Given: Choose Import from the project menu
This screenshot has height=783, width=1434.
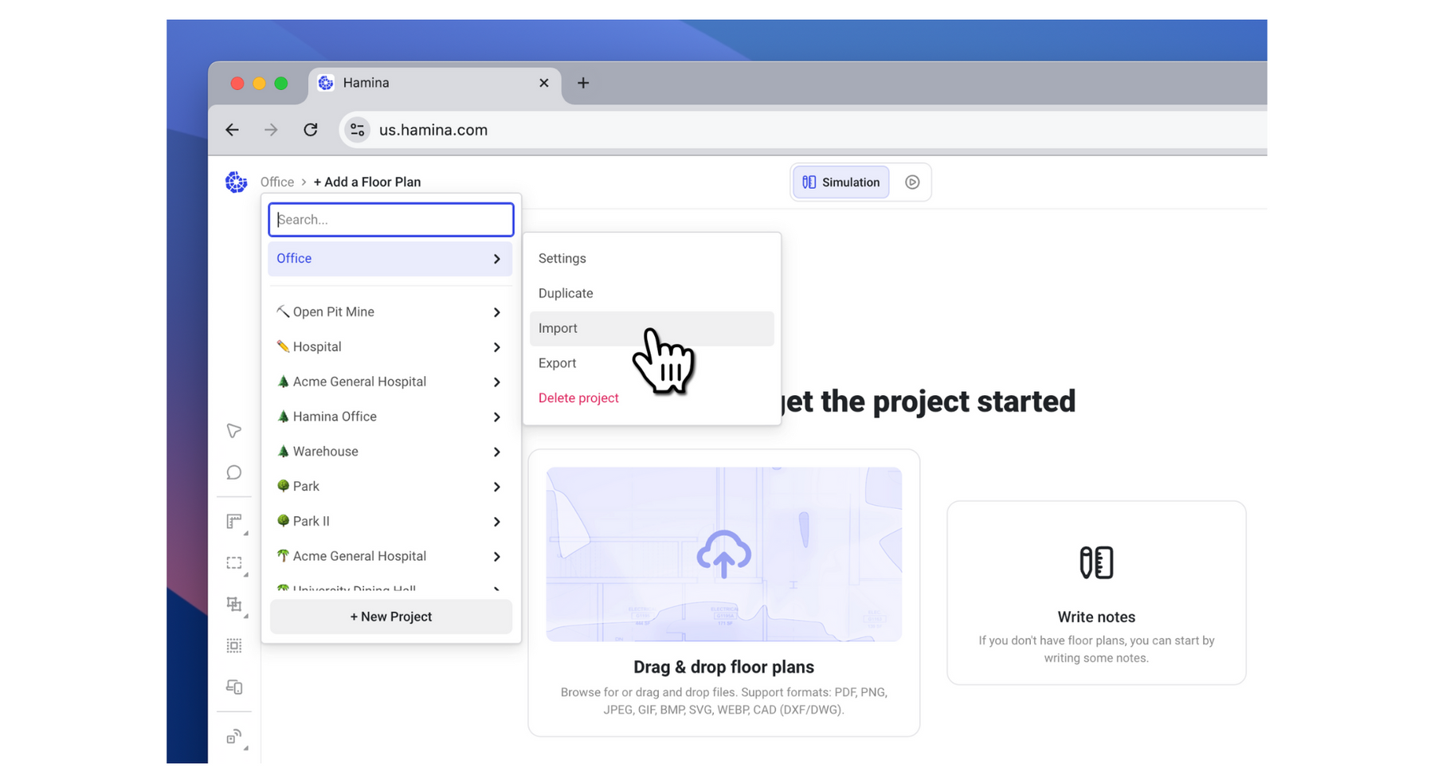Looking at the screenshot, I should pyautogui.click(x=558, y=328).
